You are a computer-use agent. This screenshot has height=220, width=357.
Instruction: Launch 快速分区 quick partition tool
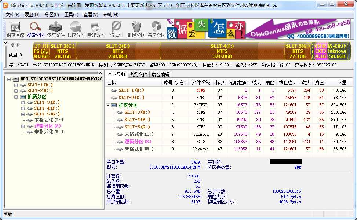point(76,30)
